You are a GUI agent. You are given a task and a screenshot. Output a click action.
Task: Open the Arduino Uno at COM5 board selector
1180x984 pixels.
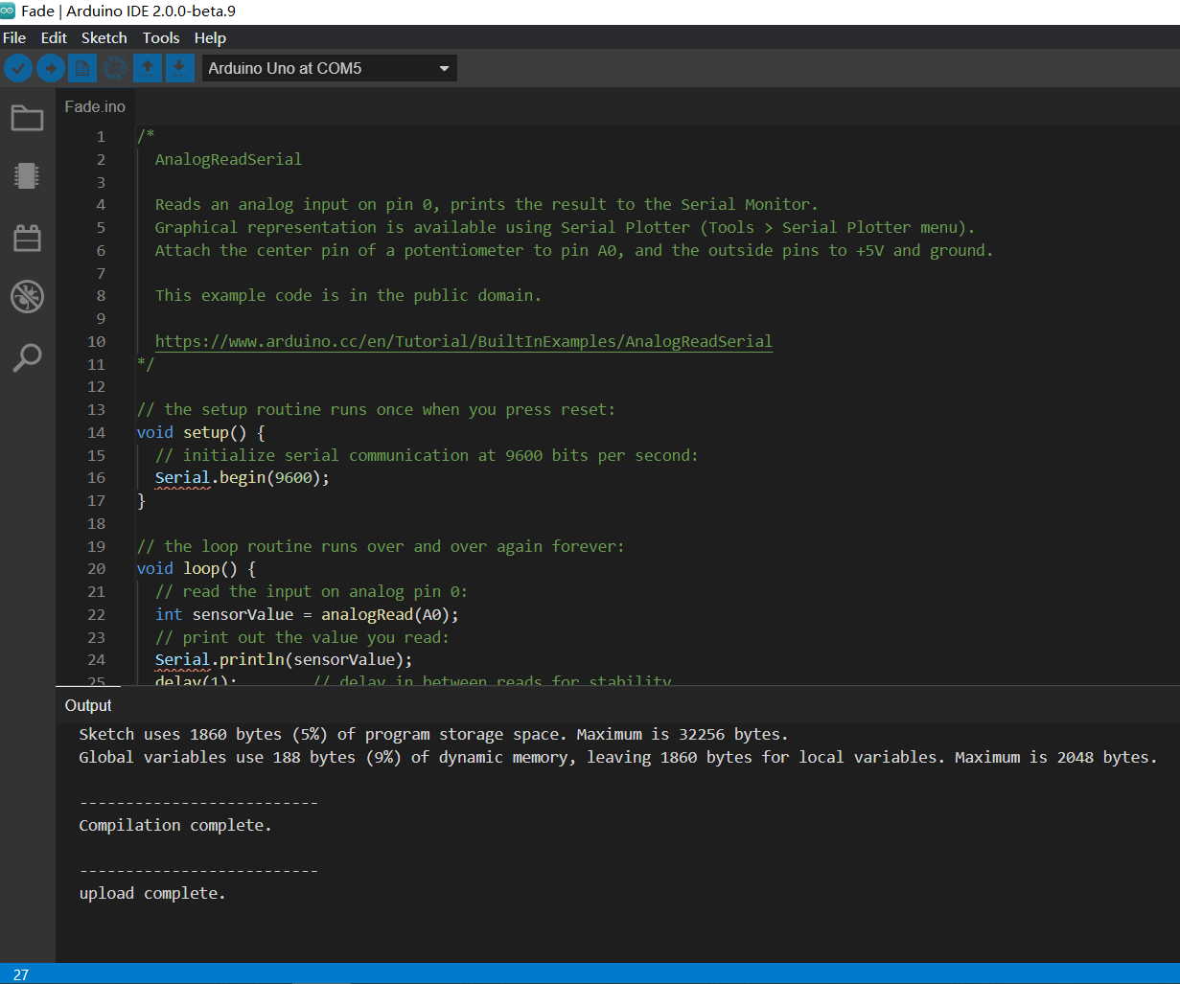330,68
